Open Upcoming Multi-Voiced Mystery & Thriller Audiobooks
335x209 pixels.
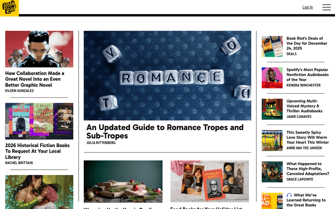click(304, 106)
